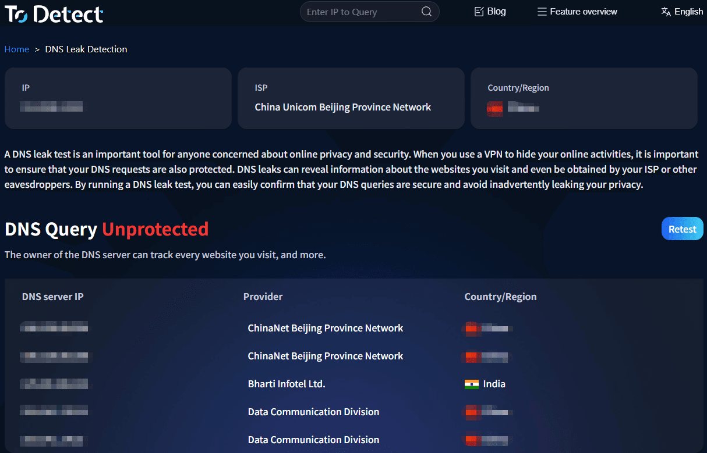Click the ToDetect logo
The height and width of the screenshot is (453, 707).
point(54,13)
